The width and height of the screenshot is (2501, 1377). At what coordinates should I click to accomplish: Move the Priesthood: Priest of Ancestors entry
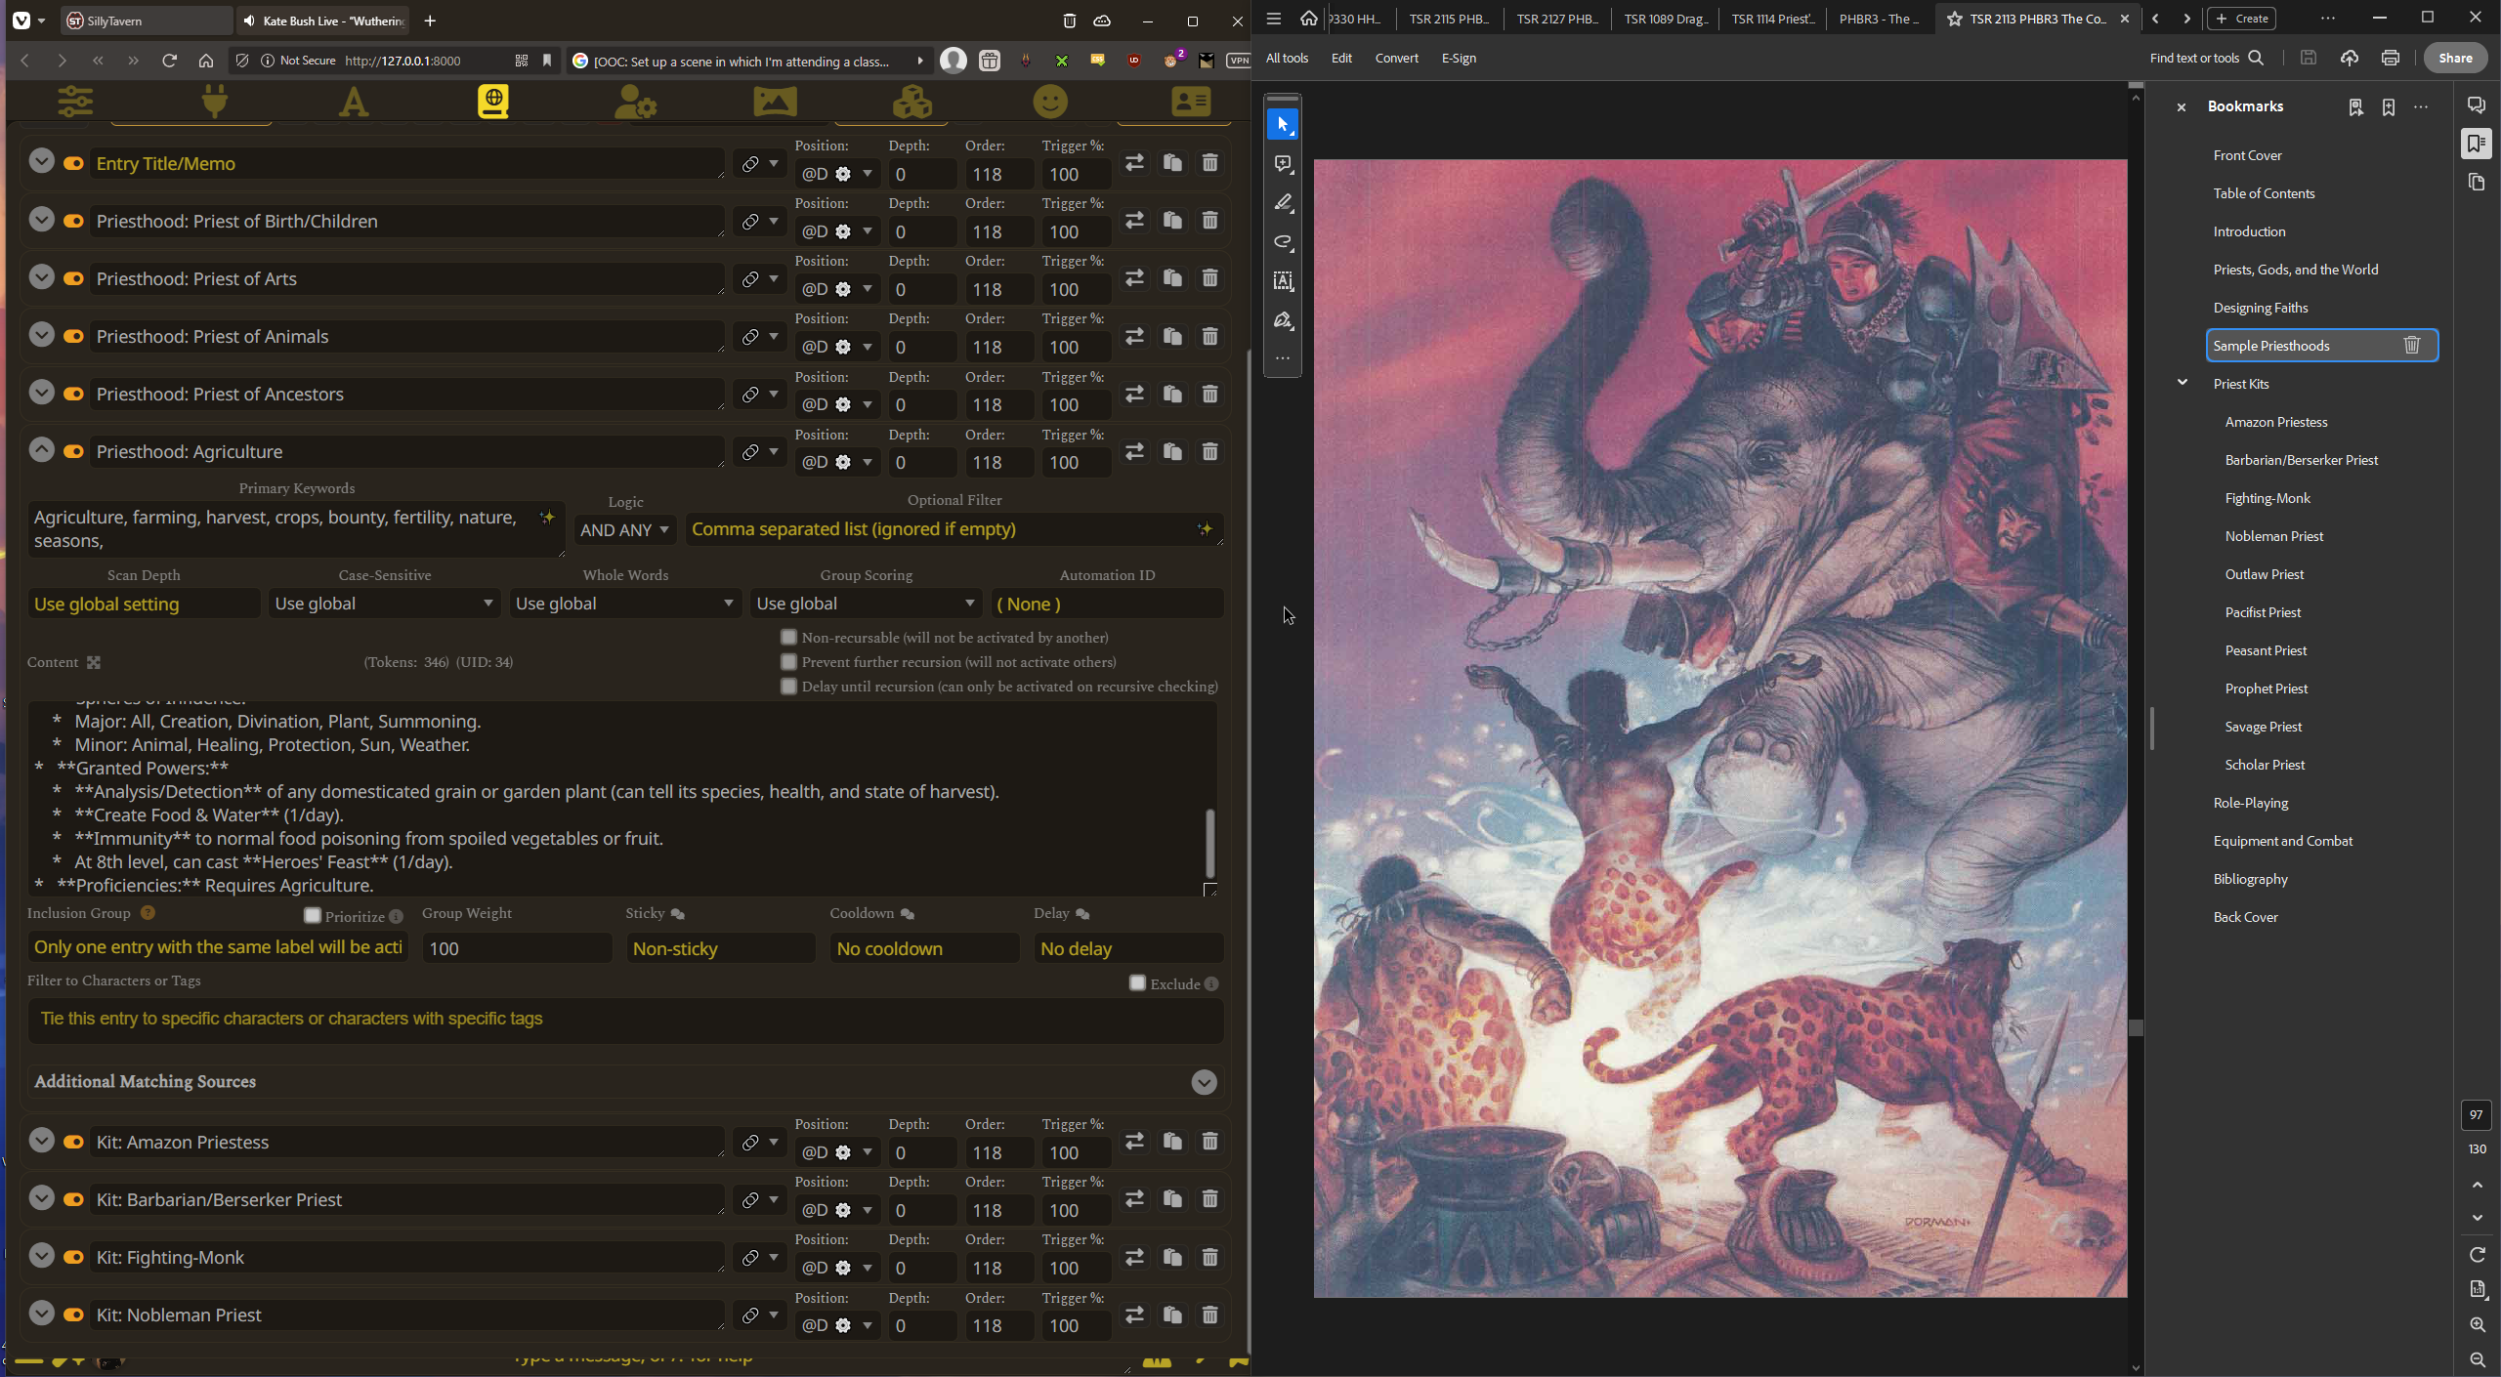[x=1134, y=394]
